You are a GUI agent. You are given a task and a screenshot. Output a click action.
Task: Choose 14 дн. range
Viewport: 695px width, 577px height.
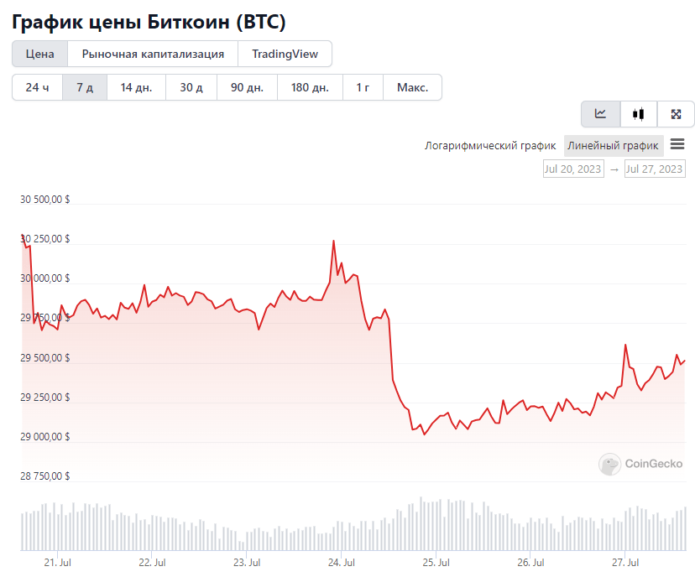tap(136, 87)
